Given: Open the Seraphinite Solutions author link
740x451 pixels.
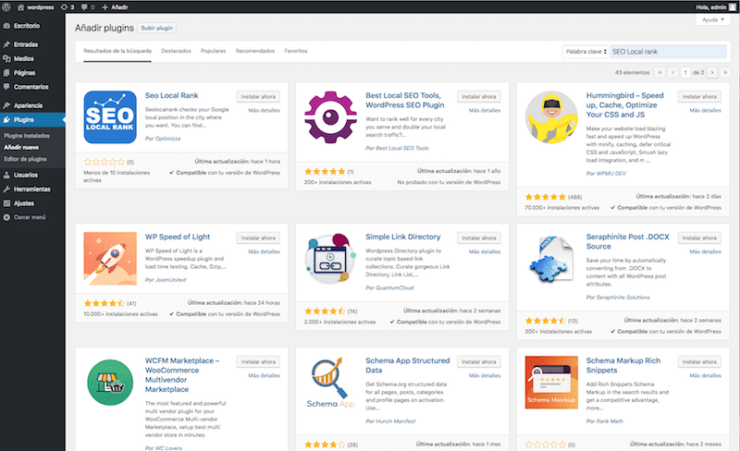Looking at the screenshot, I should 623,298.
